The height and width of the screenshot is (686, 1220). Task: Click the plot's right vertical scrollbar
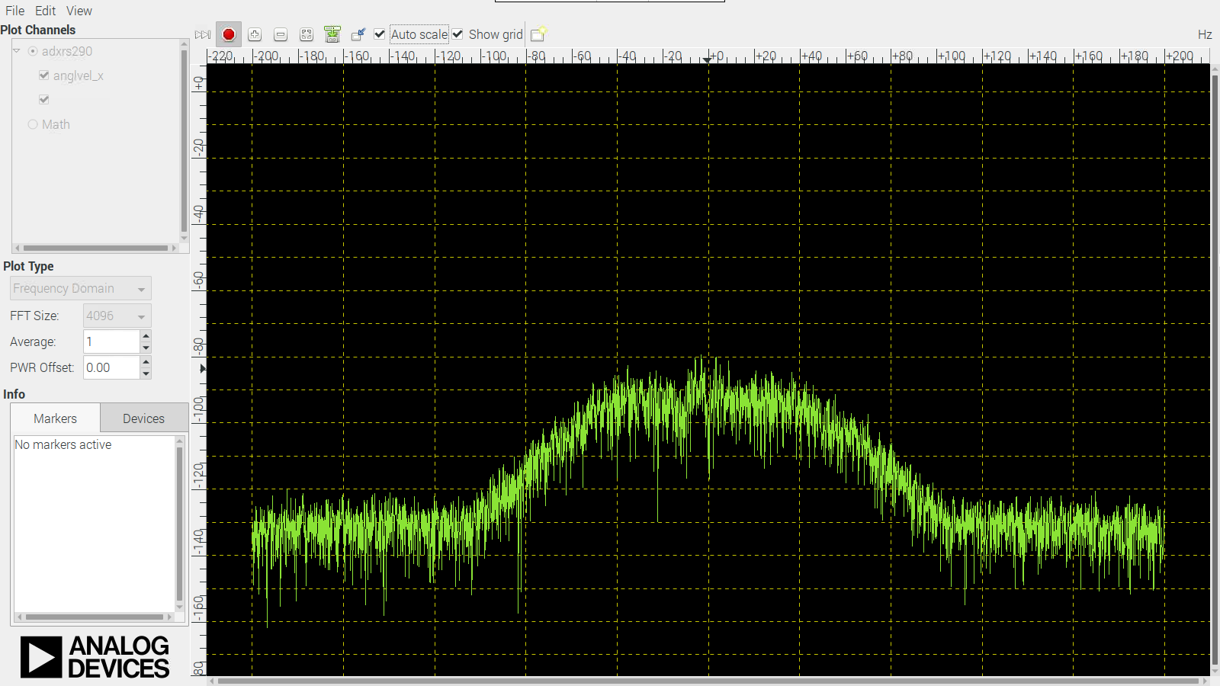click(x=1215, y=370)
